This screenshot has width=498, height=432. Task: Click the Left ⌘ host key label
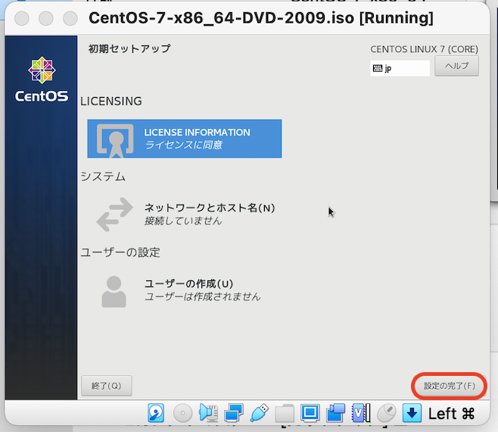point(451,414)
